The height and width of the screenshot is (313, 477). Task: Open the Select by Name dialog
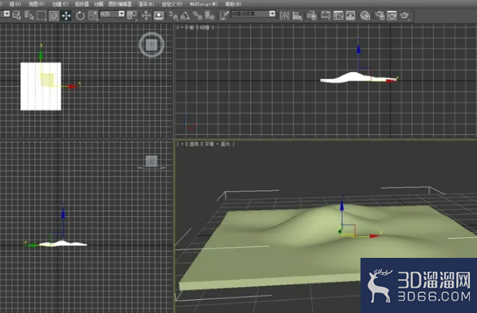point(29,16)
